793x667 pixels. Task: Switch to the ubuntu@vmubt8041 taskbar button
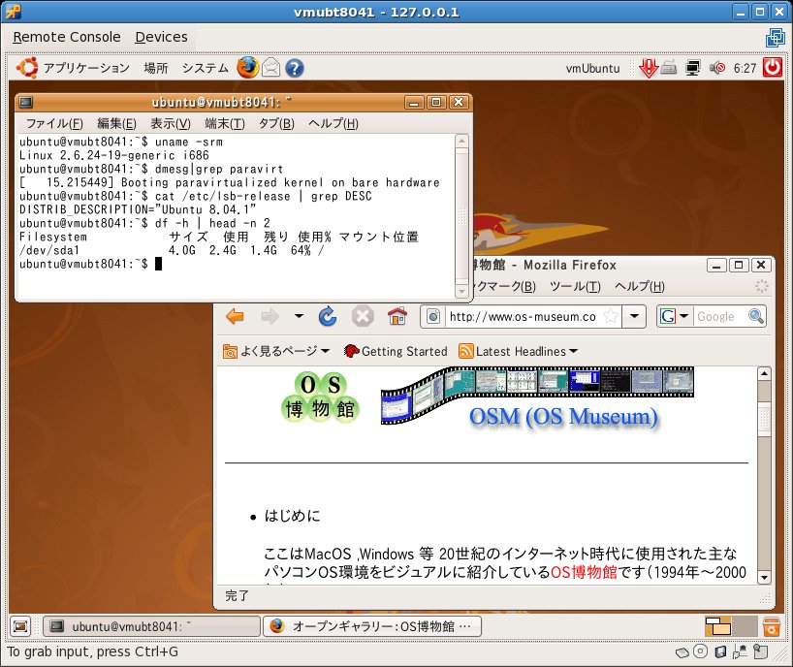[151, 626]
